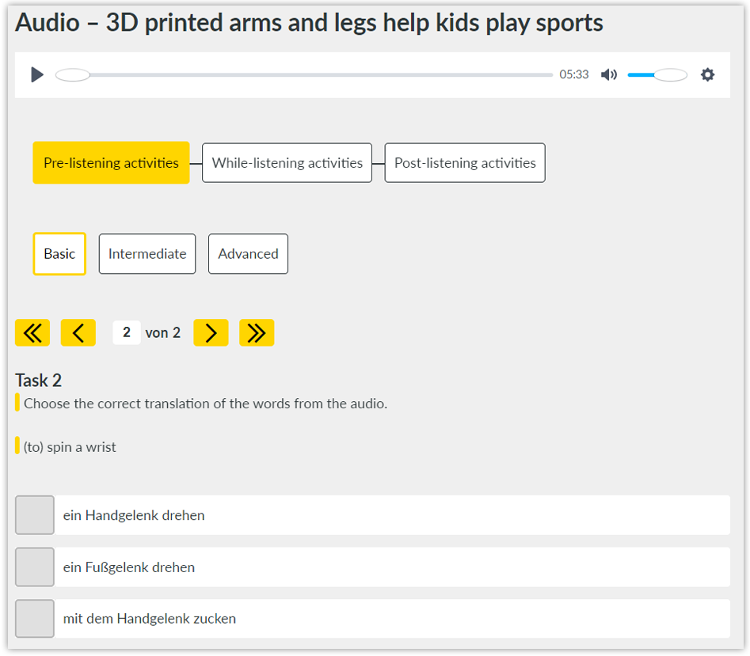This screenshot has height=656, width=750.
Task: Open audio player settings gear
Action: point(707,74)
